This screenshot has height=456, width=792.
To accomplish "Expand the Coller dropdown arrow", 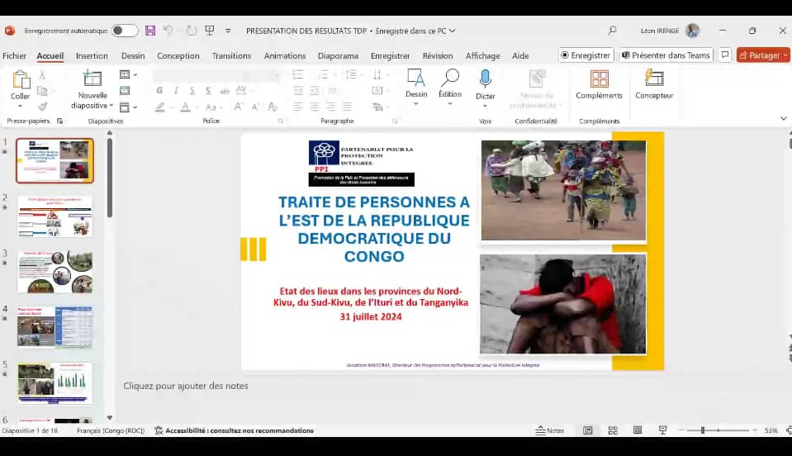I will (20, 106).
